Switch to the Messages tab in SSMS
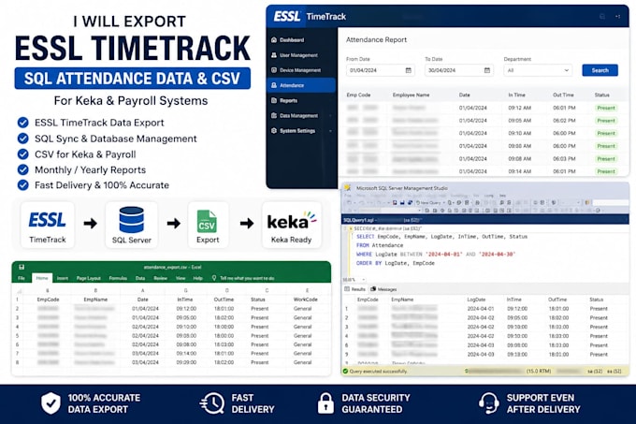 coord(383,289)
